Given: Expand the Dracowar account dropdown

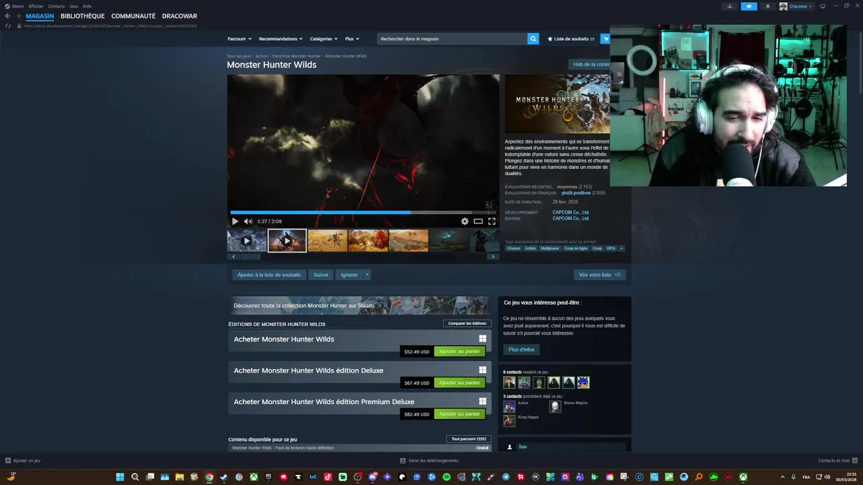Looking at the screenshot, I should 796,6.
